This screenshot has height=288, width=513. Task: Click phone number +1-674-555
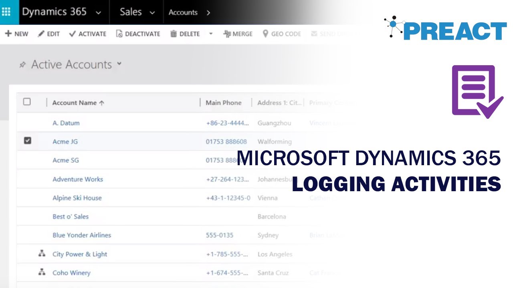tap(227, 273)
